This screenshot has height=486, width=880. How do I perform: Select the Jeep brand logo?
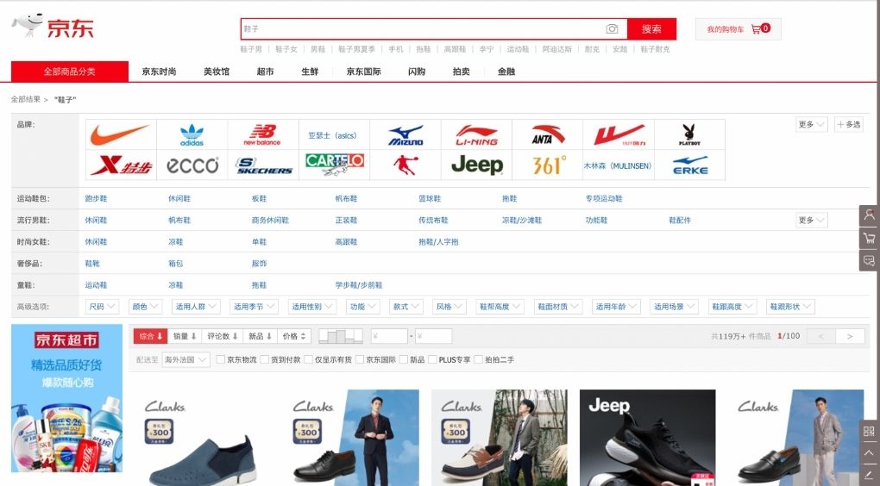[476, 165]
